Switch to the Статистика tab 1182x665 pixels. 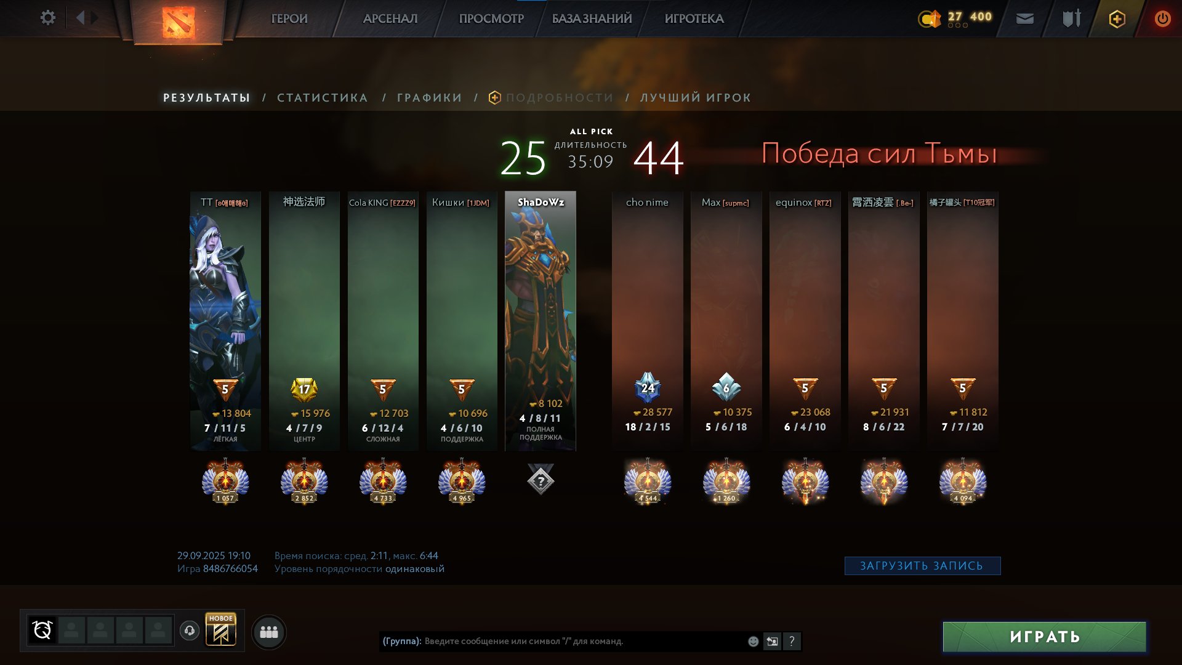pos(322,98)
